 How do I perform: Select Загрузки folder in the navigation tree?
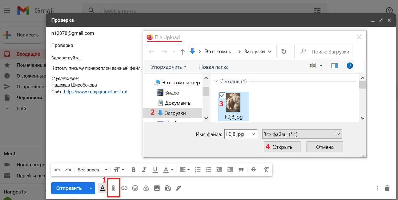point(175,113)
